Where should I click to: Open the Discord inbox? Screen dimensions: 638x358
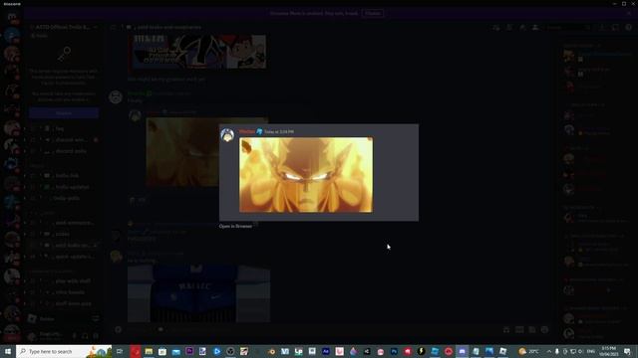[x=616, y=27]
